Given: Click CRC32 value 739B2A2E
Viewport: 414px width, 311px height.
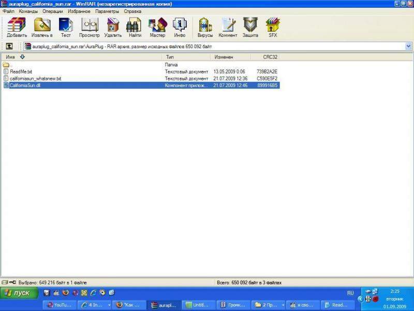Looking at the screenshot, I should (267, 72).
